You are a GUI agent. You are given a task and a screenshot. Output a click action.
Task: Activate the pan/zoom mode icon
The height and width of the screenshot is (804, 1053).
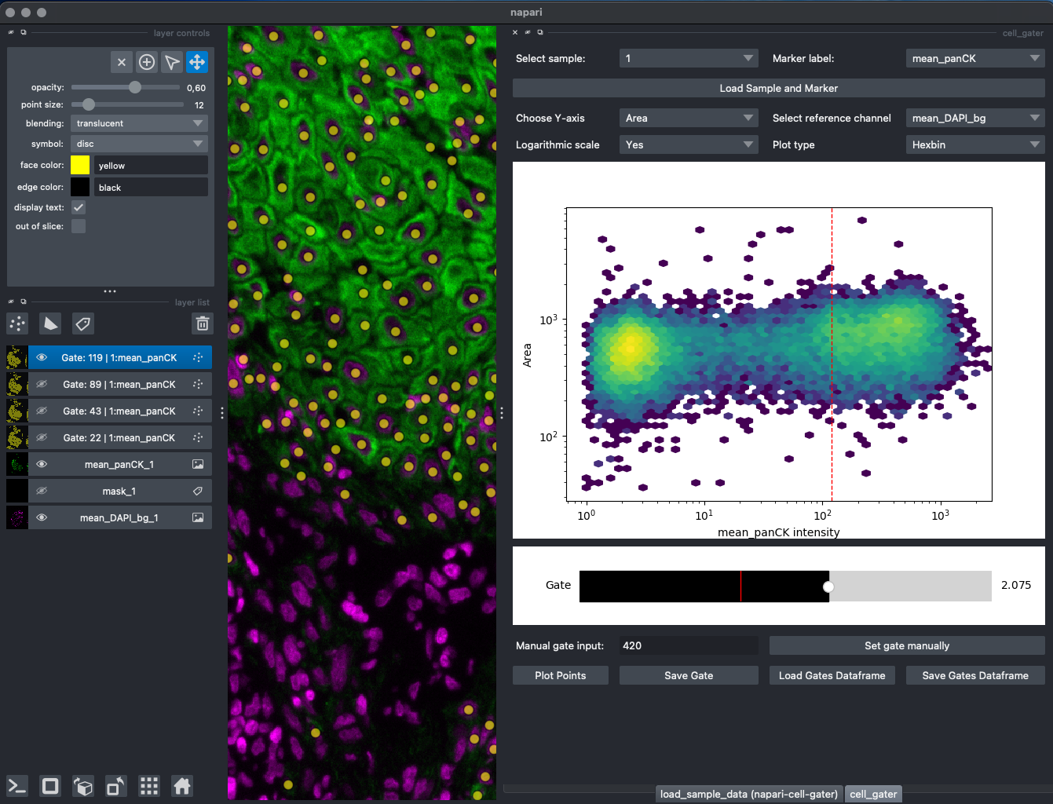pos(197,62)
